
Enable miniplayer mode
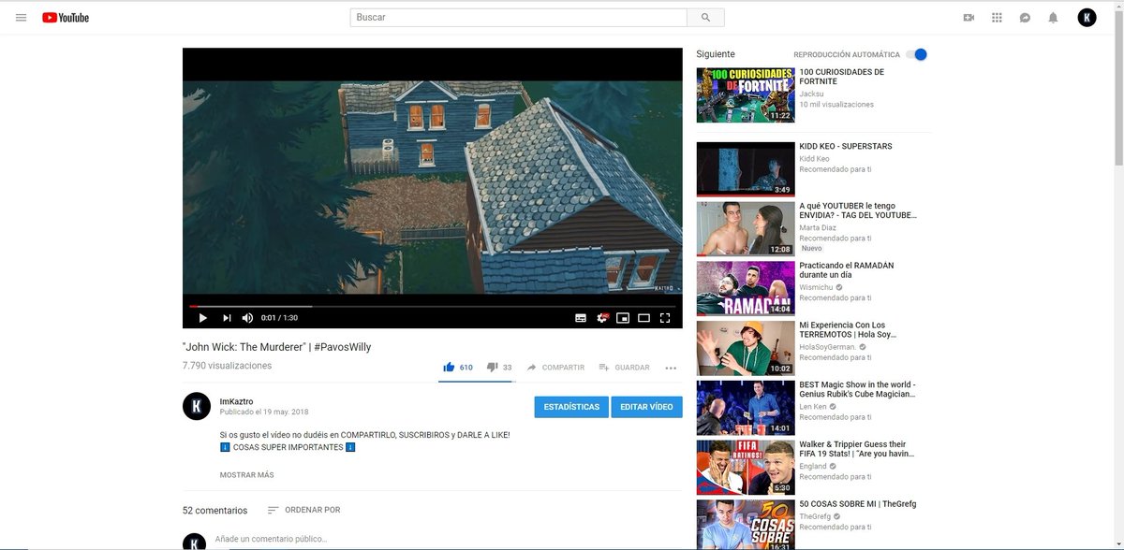[x=623, y=318]
